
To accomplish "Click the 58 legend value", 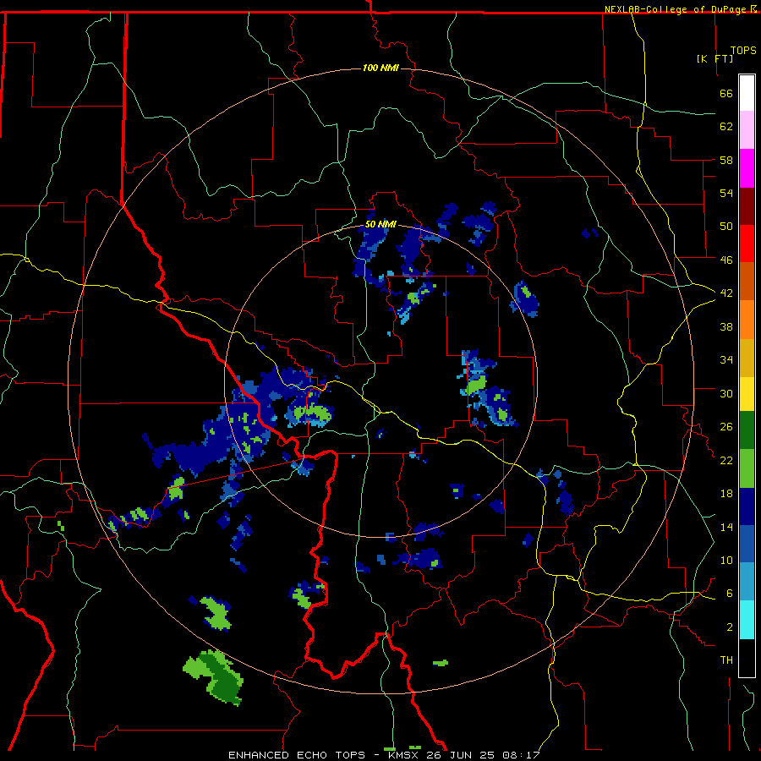I will (726, 160).
